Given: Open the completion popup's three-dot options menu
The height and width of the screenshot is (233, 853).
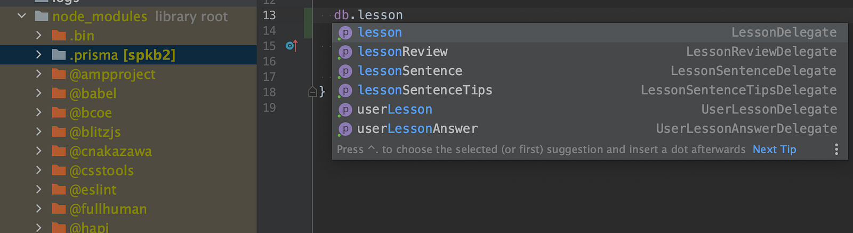Looking at the screenshot, I should point(836,149).
